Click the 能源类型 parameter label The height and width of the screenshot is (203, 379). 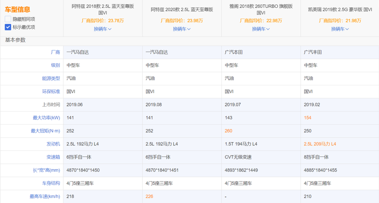point(51,78)
